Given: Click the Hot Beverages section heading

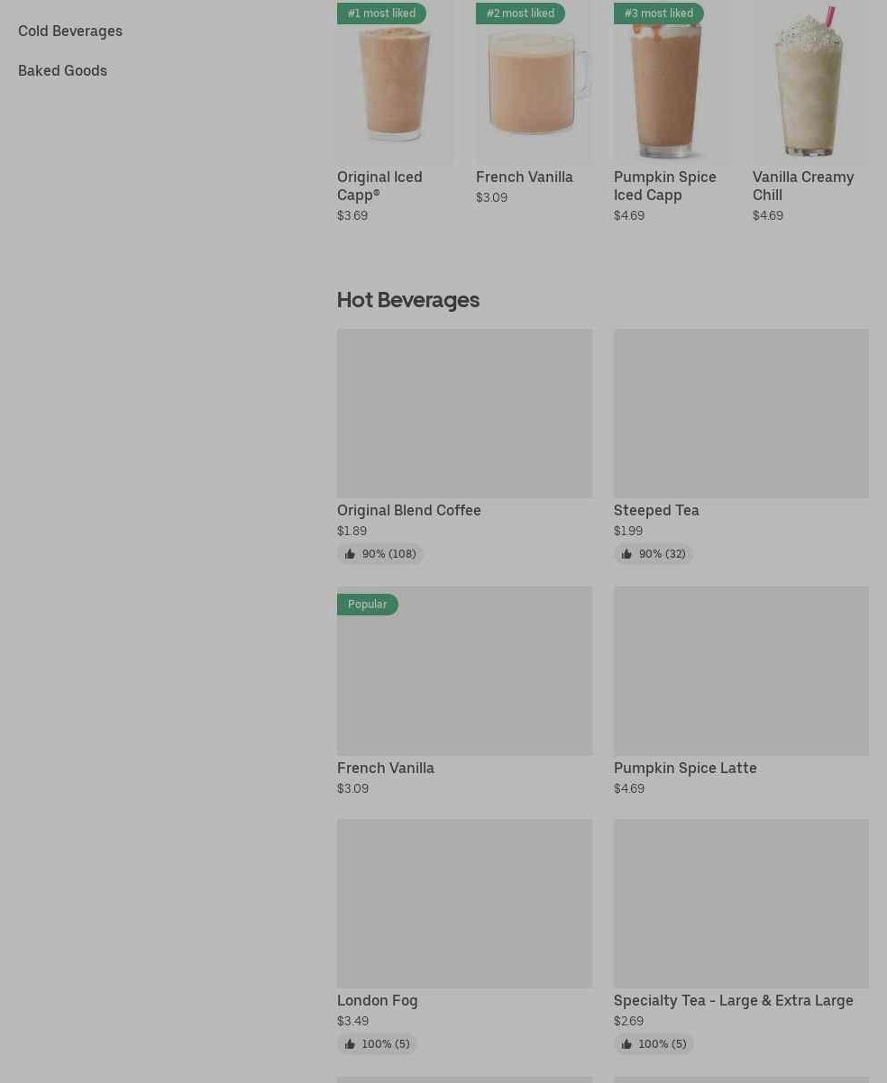Looking at the screenshot, I should coord(407,299).
